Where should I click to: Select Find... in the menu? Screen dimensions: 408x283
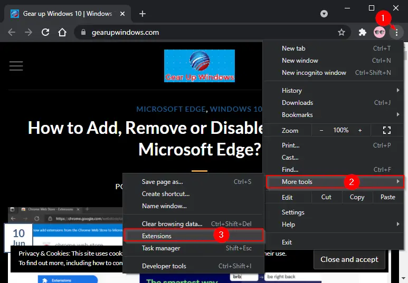[335, 170]
